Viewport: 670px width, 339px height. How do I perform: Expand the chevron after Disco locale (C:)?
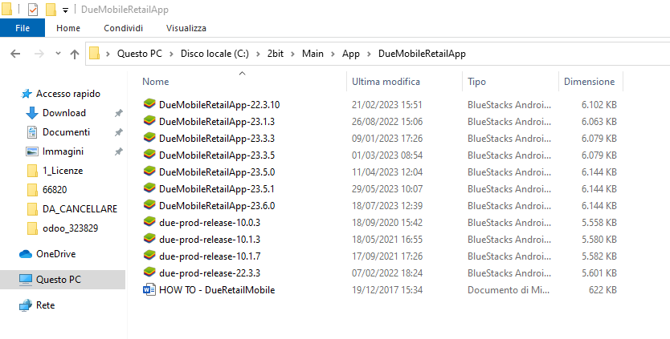point(258,54)
